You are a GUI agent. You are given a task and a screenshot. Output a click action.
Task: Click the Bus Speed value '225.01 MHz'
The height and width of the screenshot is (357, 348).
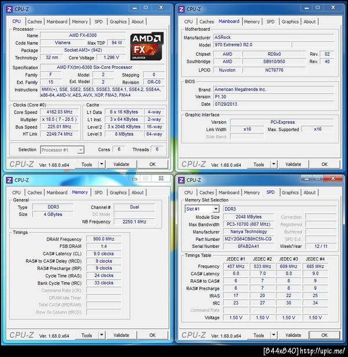60,127
